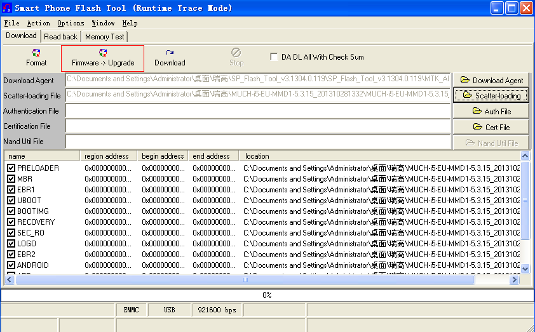Click the Firmware -> Upgrade toolbar icon

point(103,53)
